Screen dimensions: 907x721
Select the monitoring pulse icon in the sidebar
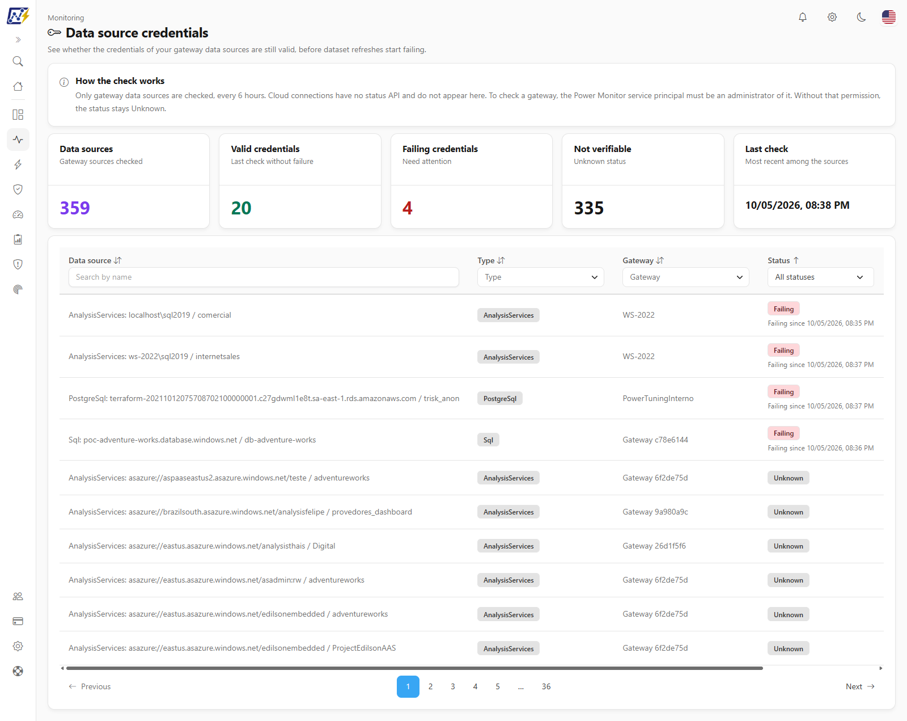18,140
